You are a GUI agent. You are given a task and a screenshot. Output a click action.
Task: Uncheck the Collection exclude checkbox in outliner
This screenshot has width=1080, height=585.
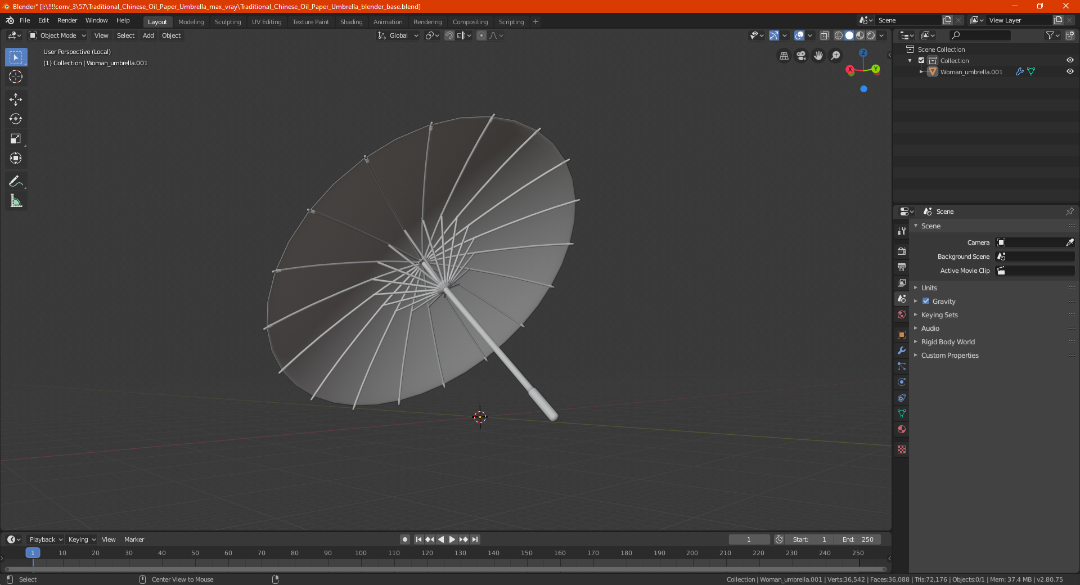[921, 60]
